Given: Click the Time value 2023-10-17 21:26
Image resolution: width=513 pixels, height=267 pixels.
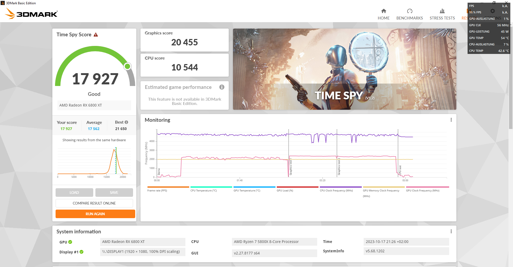Looking at the screenshot, I should click(406, 242).
